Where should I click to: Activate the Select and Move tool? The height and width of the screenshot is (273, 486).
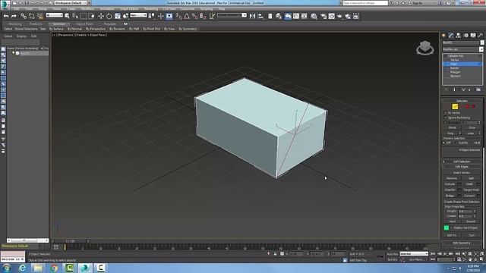click(101, 16)
